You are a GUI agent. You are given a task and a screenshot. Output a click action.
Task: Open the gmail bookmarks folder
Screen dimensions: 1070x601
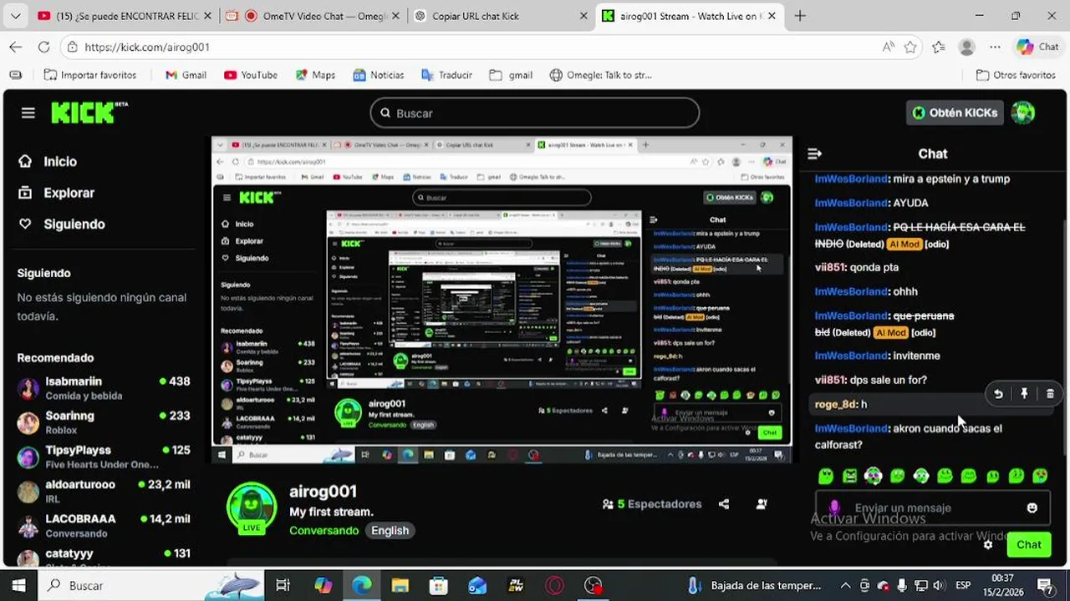pos(511,75)
